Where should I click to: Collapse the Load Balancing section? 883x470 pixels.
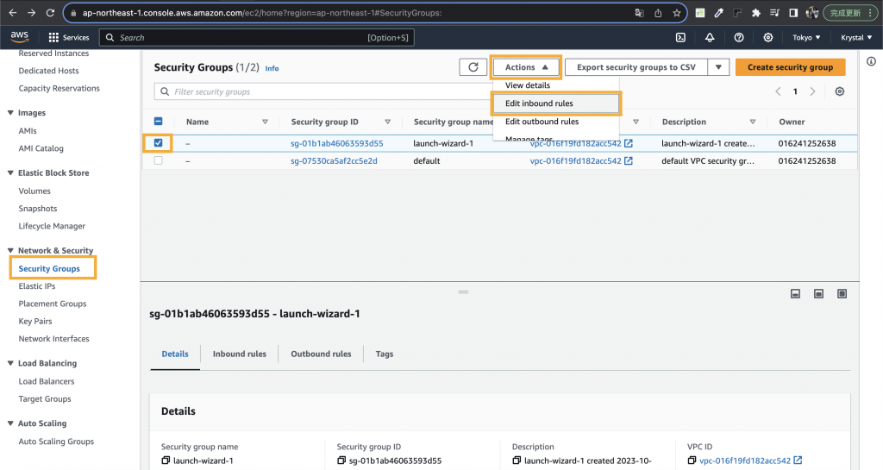coord(10,363)
